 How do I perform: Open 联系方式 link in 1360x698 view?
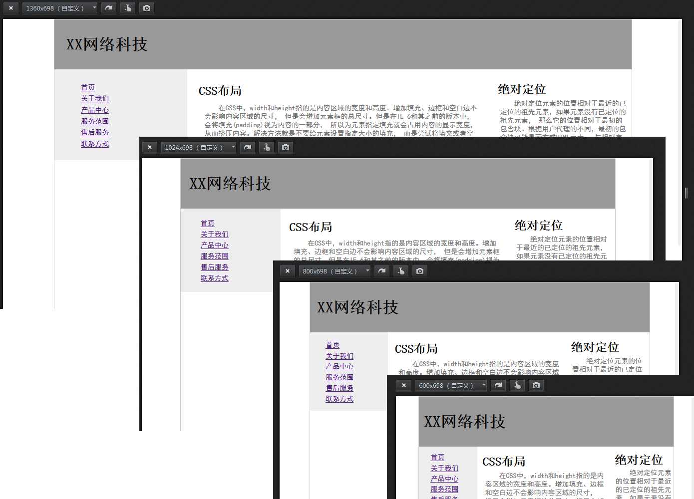tap(95, 144)
